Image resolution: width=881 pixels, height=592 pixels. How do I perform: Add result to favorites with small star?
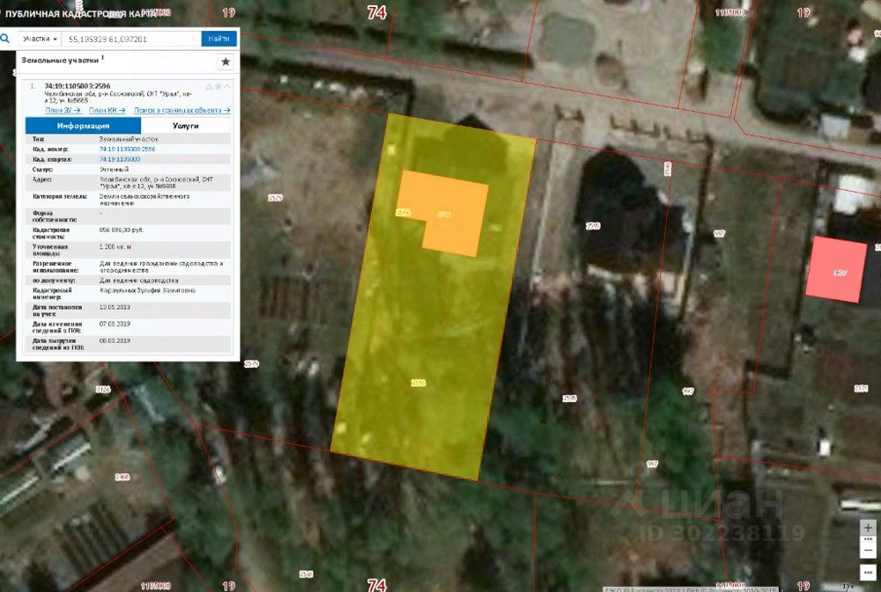pos(218,86)
